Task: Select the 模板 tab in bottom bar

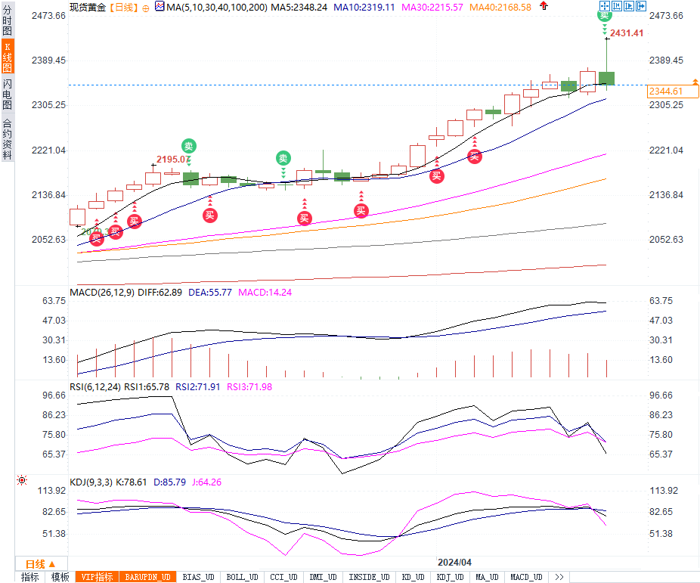Action: (60, 577)
